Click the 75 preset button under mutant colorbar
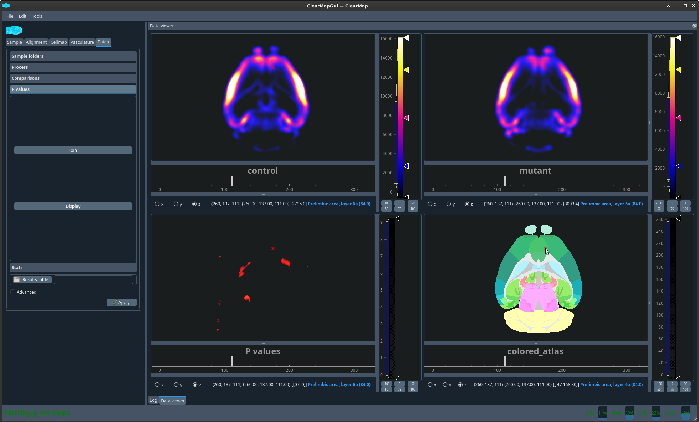The width and height of the screenshot is (699, 422). pyautogui.click(x=672, y=209)
